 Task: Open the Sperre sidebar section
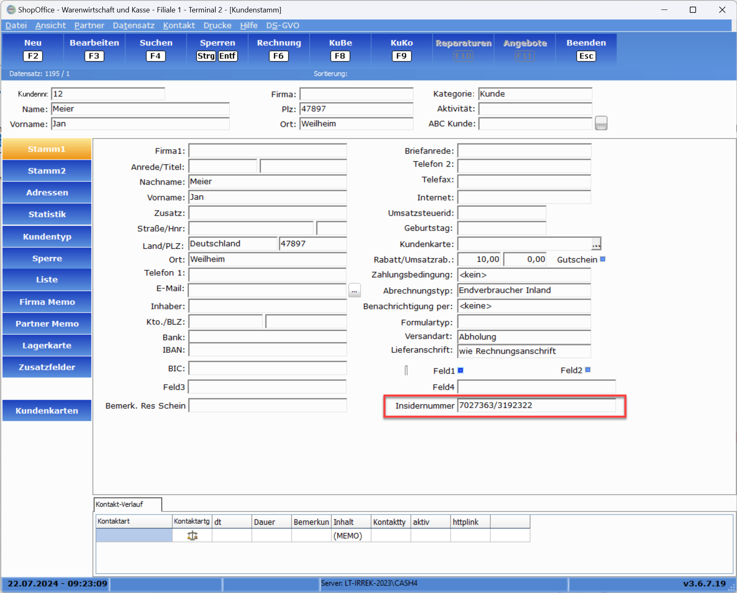(47, 259)
